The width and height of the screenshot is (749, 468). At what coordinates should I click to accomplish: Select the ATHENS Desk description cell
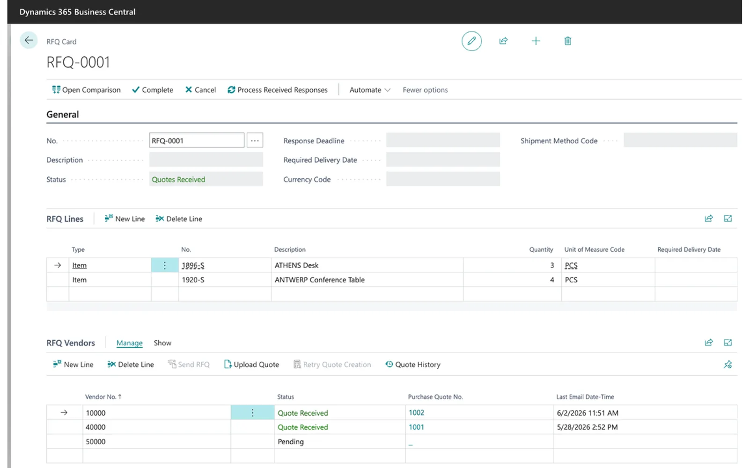coord(367,265)
